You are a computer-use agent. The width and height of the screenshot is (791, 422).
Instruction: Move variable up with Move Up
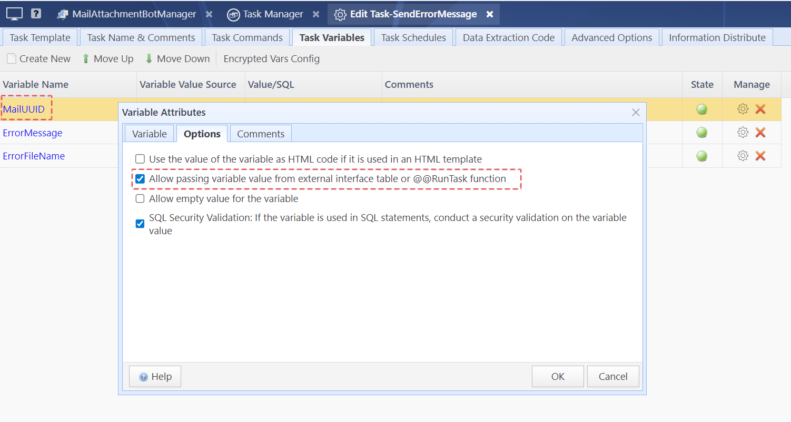pos(107,59)
